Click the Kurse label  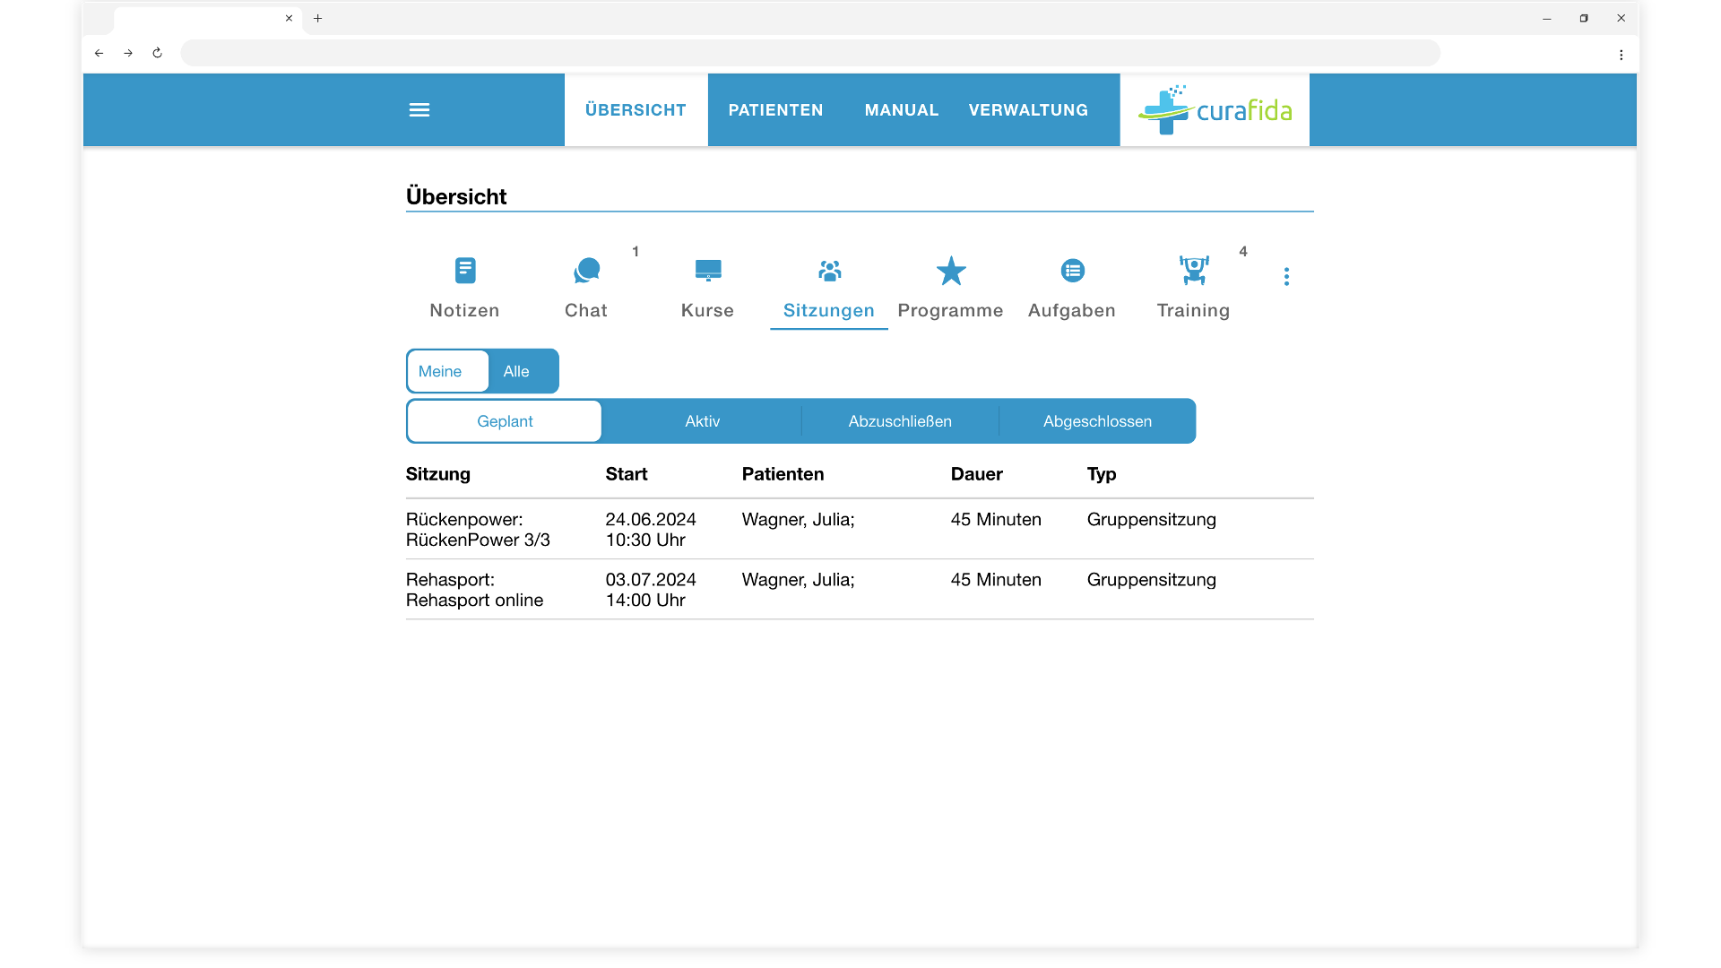(707, 310)
